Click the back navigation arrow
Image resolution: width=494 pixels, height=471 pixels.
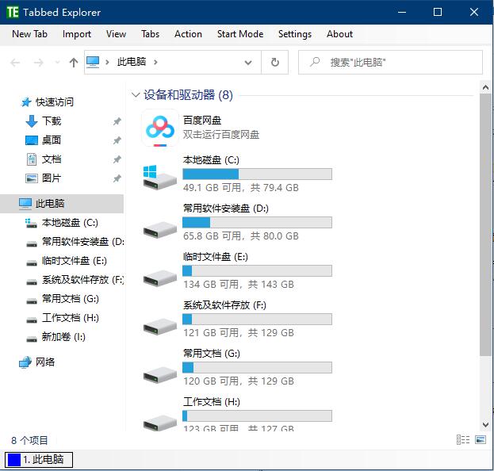[15, 63]
